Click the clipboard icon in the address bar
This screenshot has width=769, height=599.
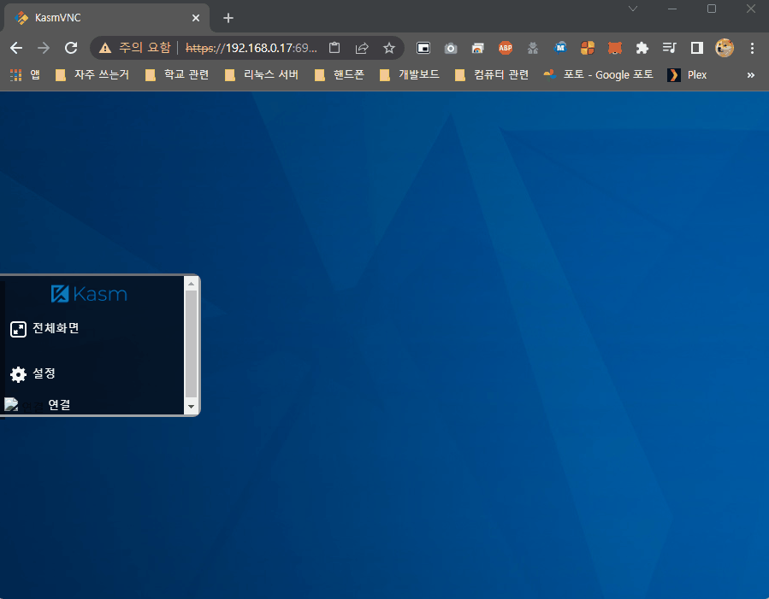click(x=334, y=48)
